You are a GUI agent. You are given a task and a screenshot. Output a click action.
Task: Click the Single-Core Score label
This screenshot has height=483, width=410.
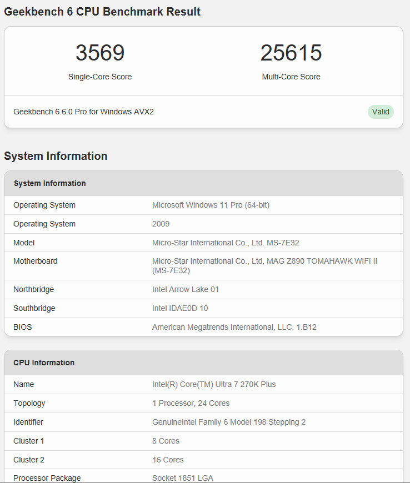[x=100, y=77]
